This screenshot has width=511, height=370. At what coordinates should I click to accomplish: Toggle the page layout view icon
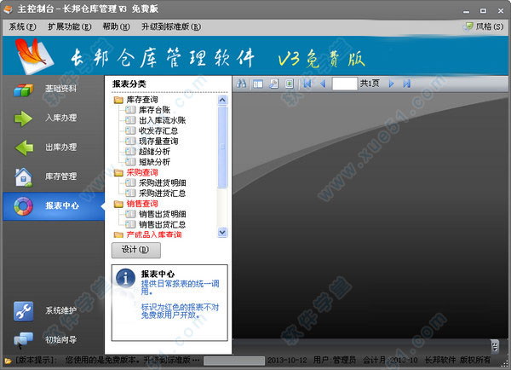(258, 84)
